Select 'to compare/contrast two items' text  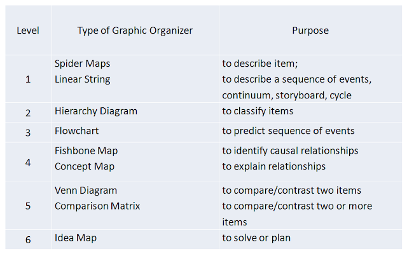point(291,190)
